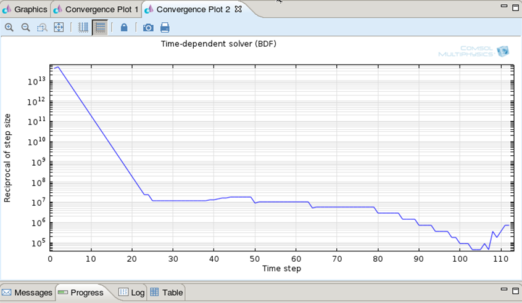522x303 pixels.
Task: Switch to the Progress tab
Action: pyautogui.click(x=81, y=293)
